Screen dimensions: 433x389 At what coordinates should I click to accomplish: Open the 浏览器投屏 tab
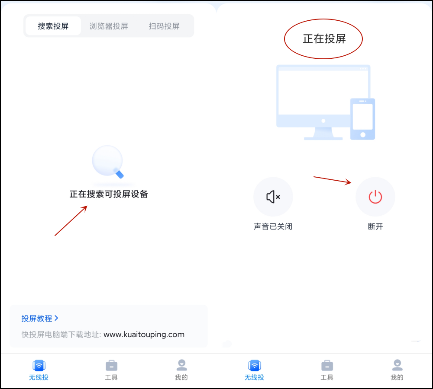point(109,26)
